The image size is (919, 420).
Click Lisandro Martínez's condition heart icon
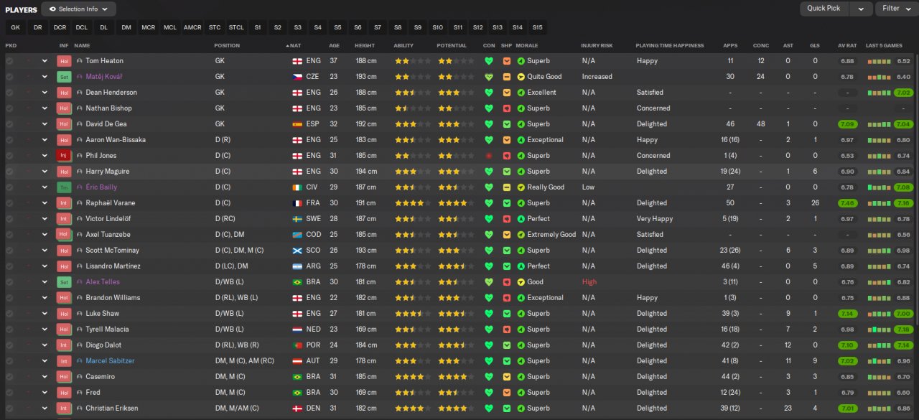click(489, 266)
